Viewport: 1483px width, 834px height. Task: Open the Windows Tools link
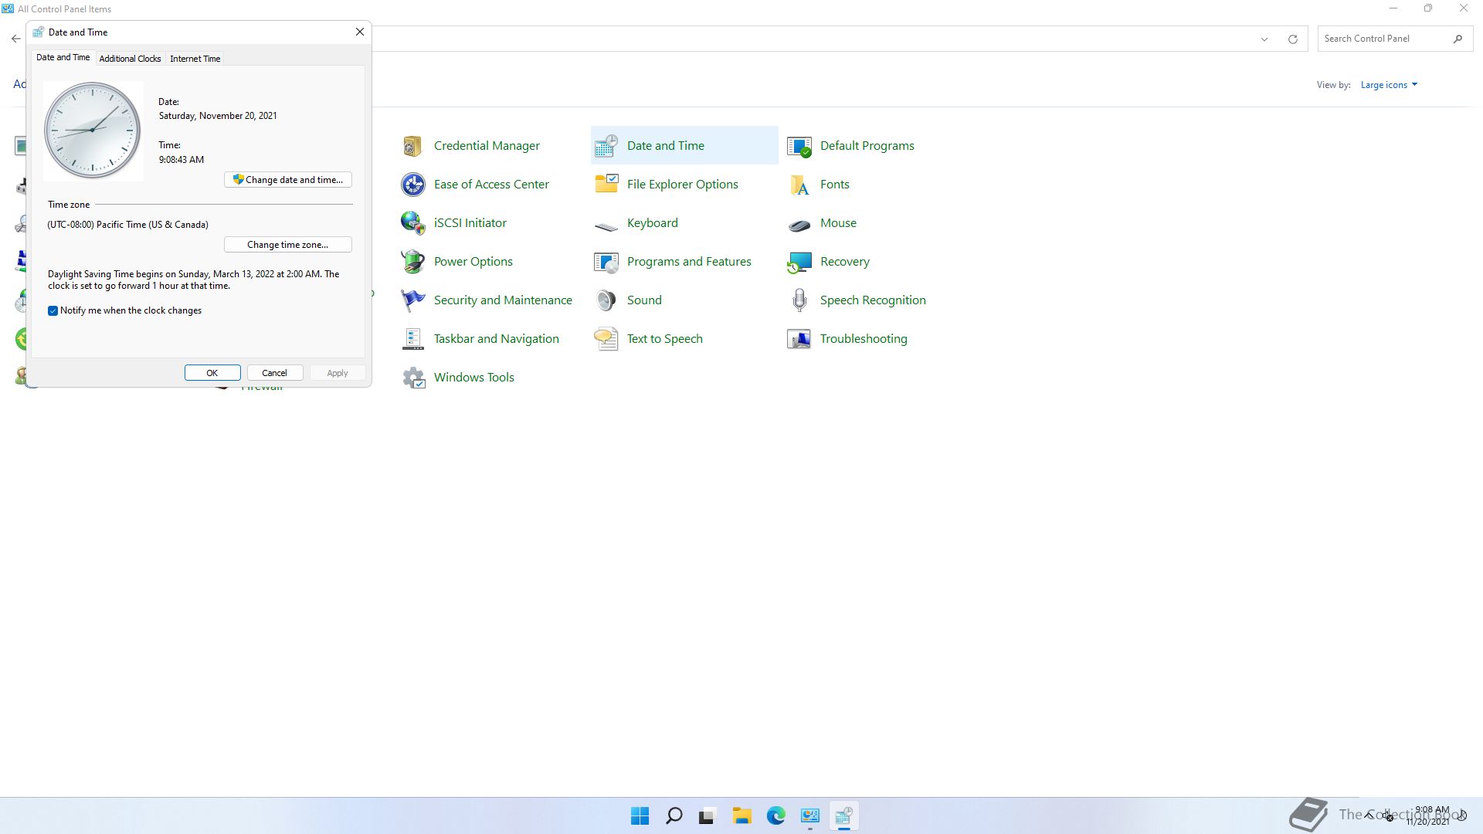pos(473,377)
